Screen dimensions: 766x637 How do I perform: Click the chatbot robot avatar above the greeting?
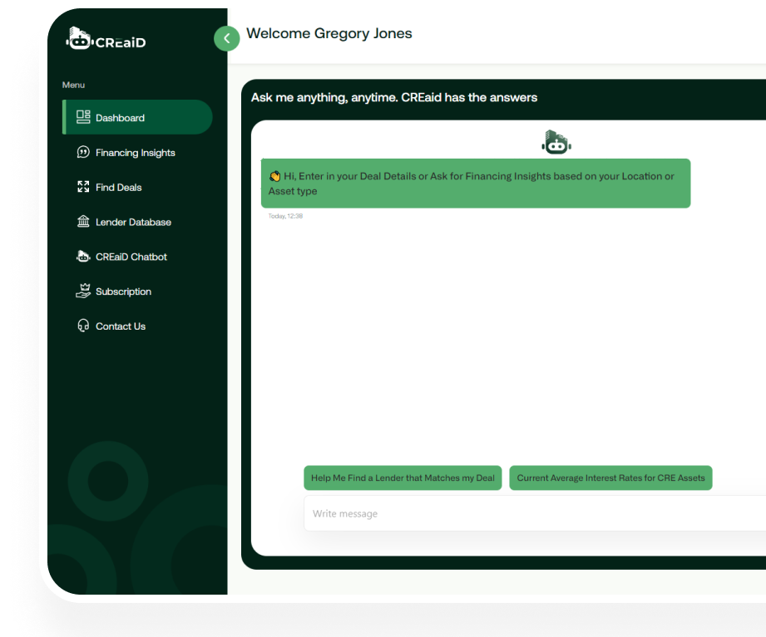[556, 142]
